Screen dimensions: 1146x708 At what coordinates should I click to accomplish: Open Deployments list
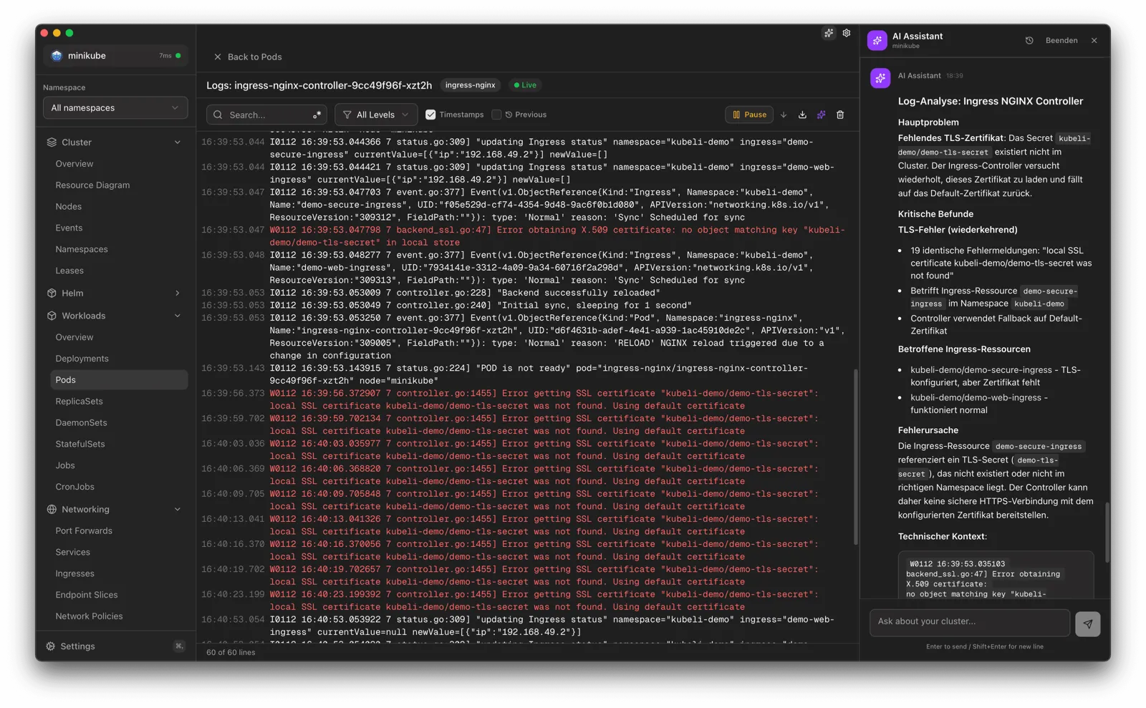(82, 359)
